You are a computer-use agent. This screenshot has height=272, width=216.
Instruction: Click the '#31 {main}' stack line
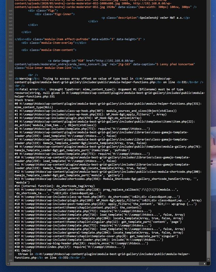23,251
